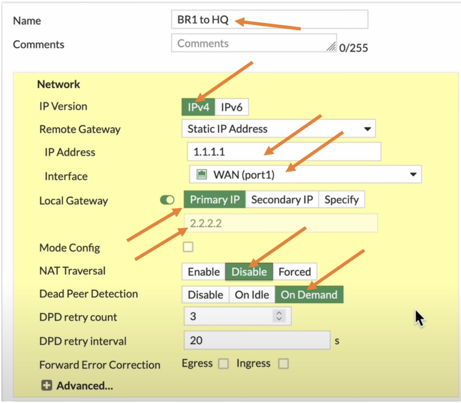Toggle the Local Gateway switch off
461x403 pixels.
click(167, 200)
